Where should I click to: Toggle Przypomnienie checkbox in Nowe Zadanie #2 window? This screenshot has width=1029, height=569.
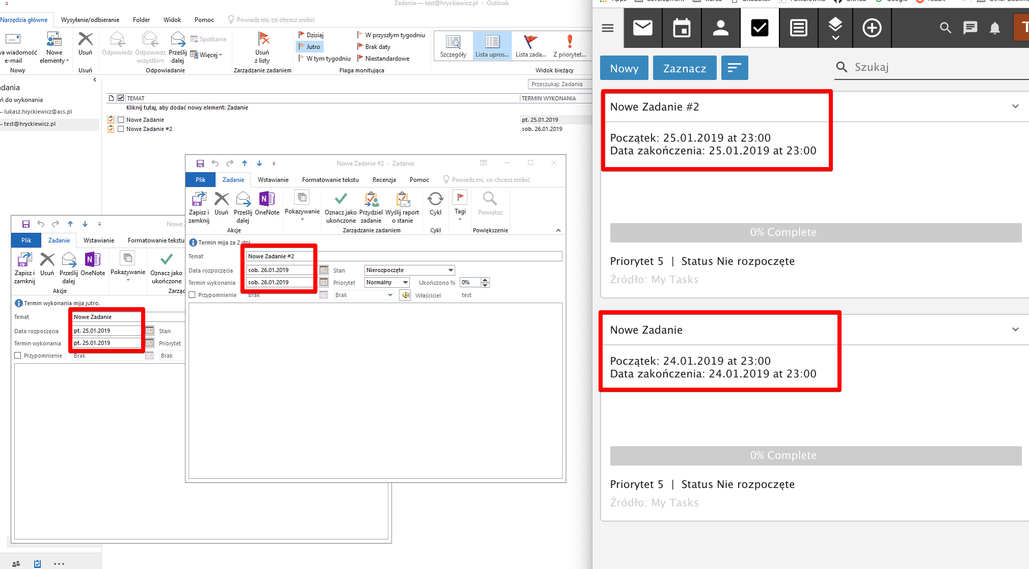192,295
